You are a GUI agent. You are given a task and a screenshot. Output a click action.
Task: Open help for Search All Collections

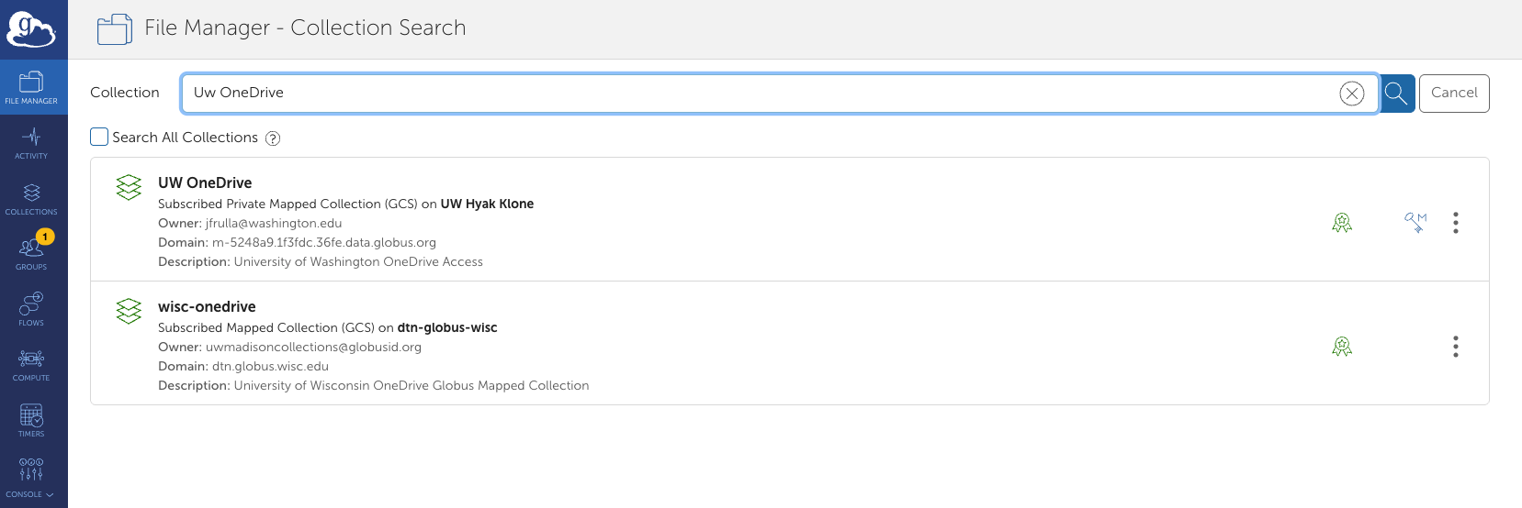273,138
